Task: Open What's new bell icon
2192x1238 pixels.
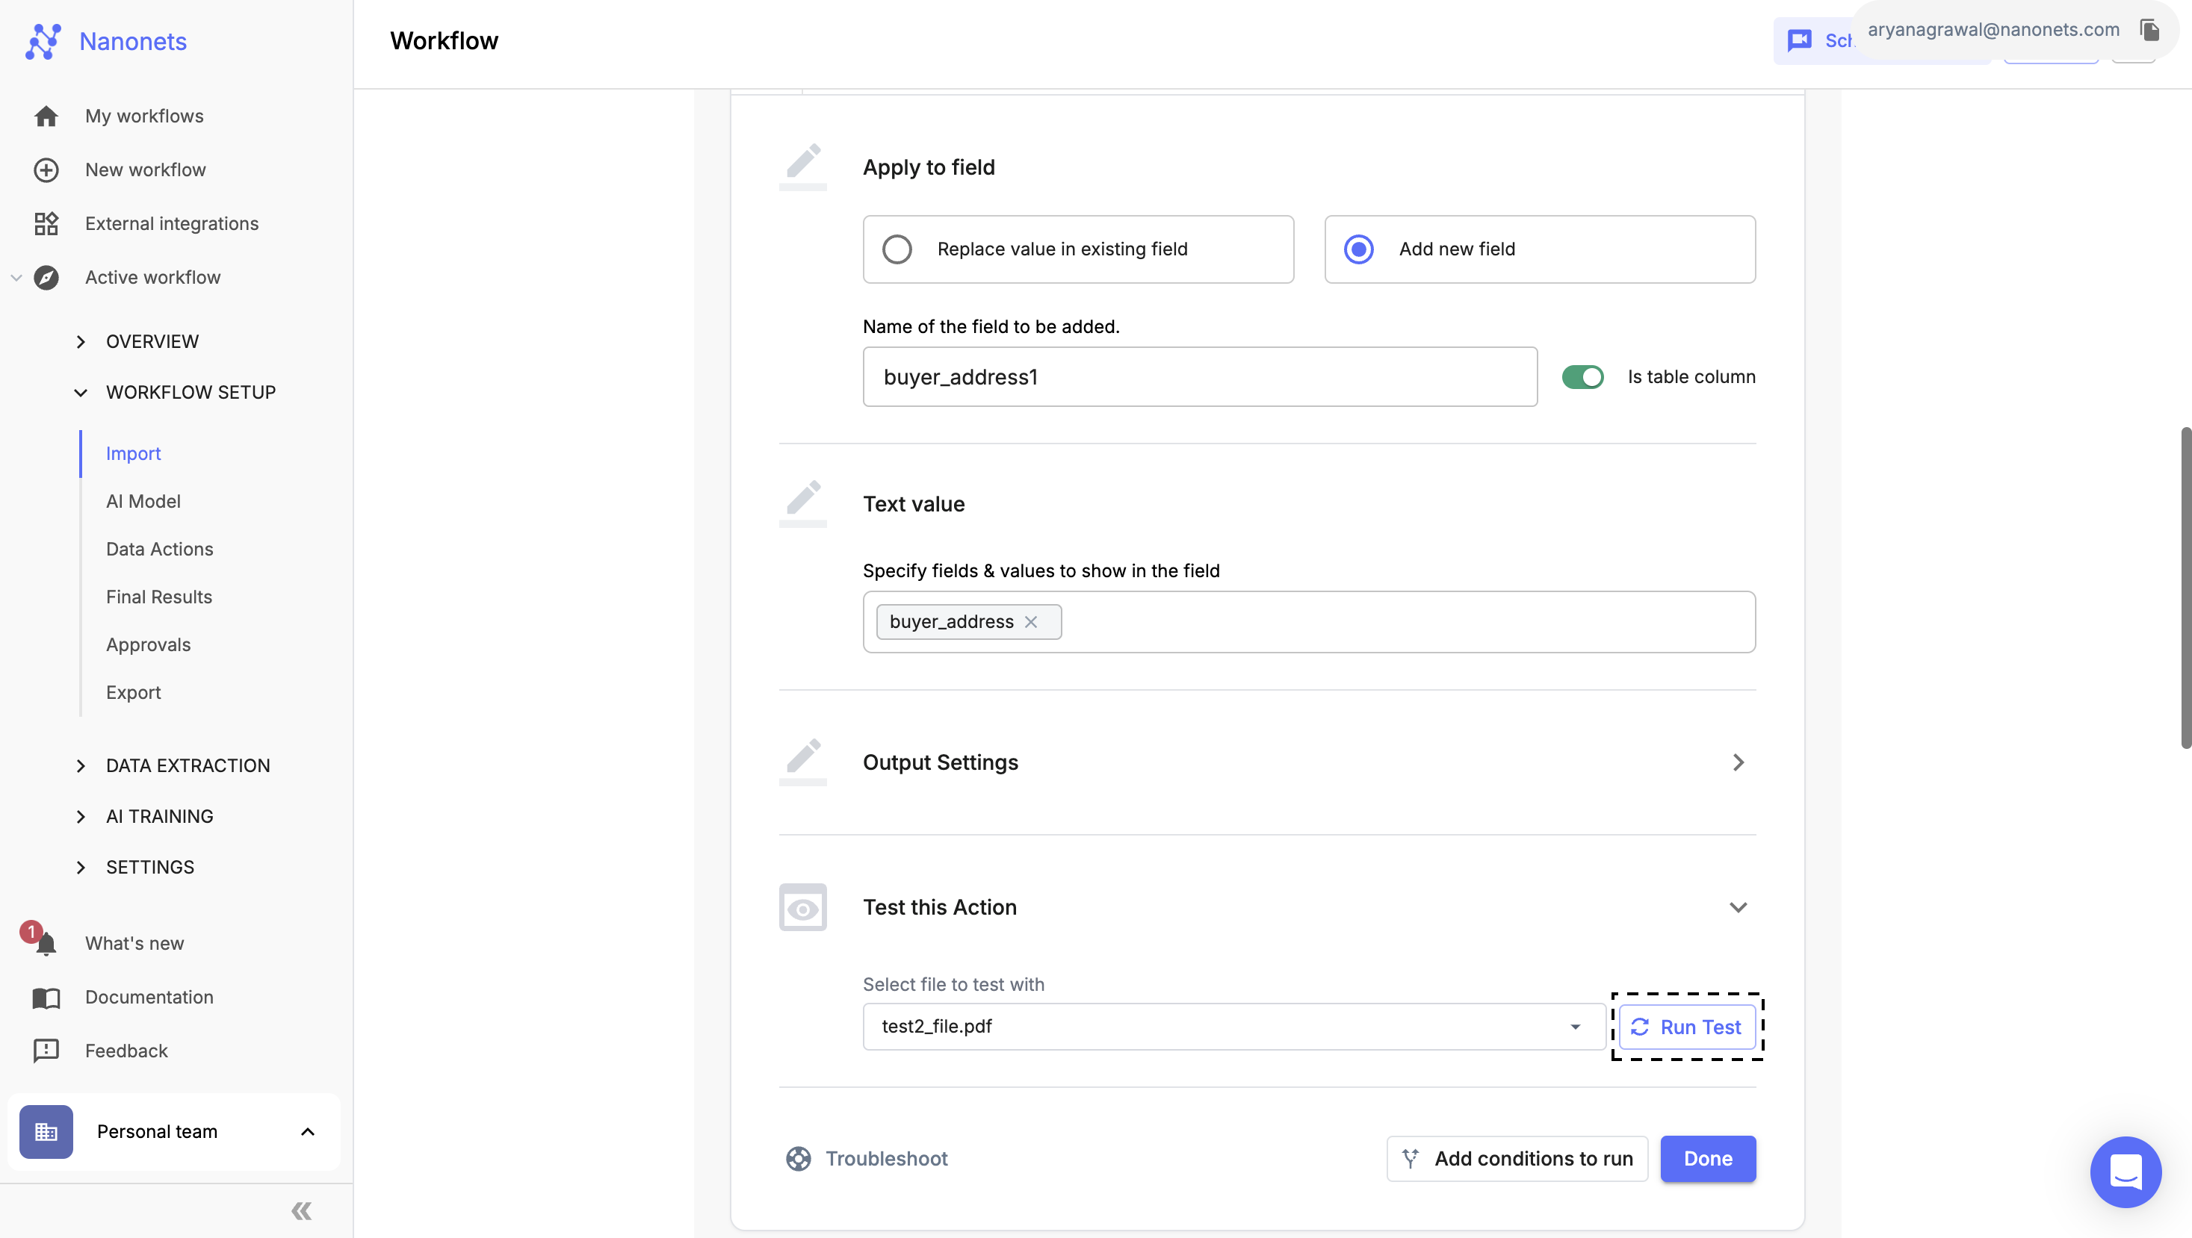Action: (x=46, y=943)
